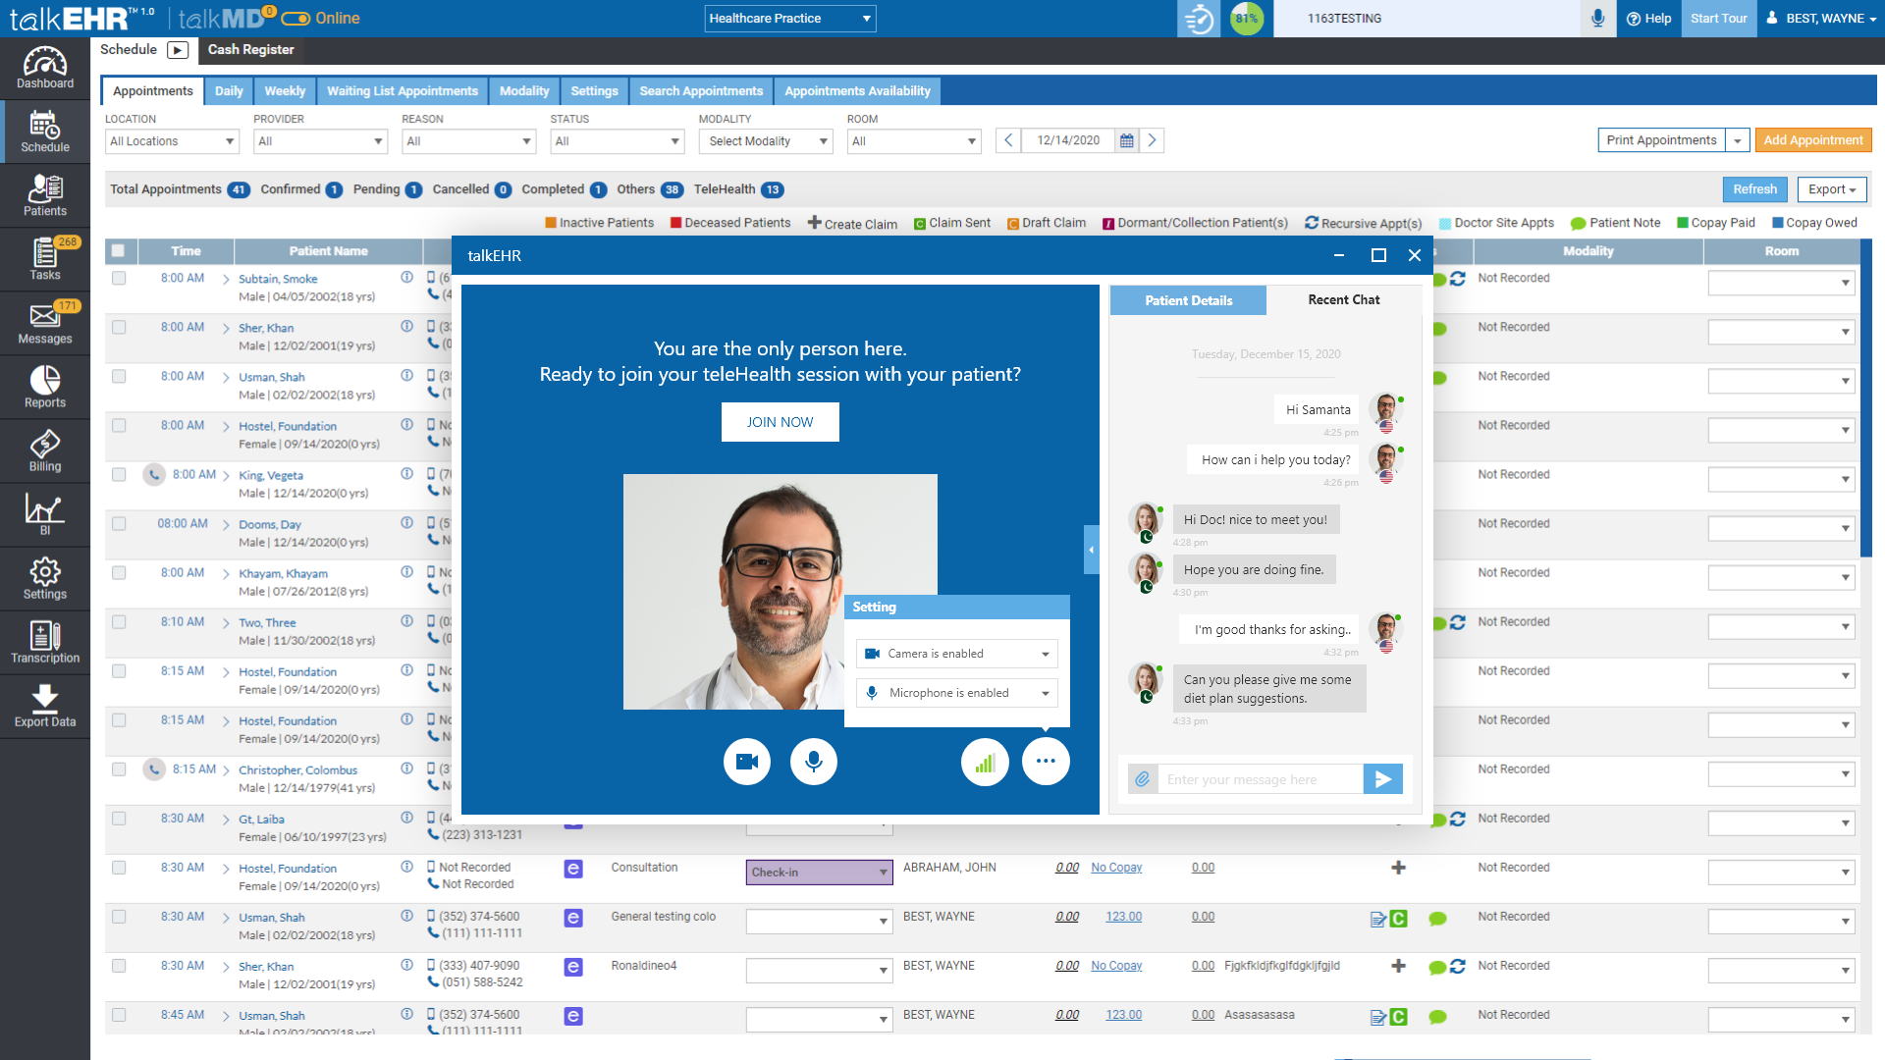Mute the microphone in the video call
Image resolution: width=1885 pixels, height=1060 pixels.
(813, 762)
